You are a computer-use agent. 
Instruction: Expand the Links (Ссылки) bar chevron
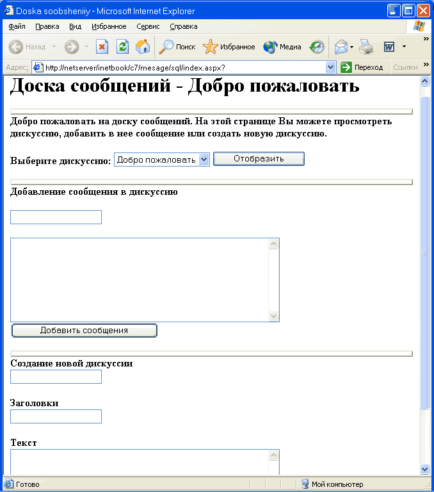coord(426,64)
